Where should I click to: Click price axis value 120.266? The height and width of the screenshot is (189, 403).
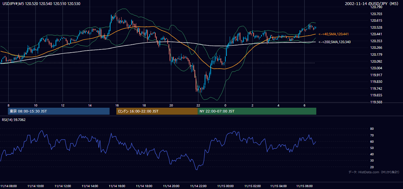coord(376,48)
